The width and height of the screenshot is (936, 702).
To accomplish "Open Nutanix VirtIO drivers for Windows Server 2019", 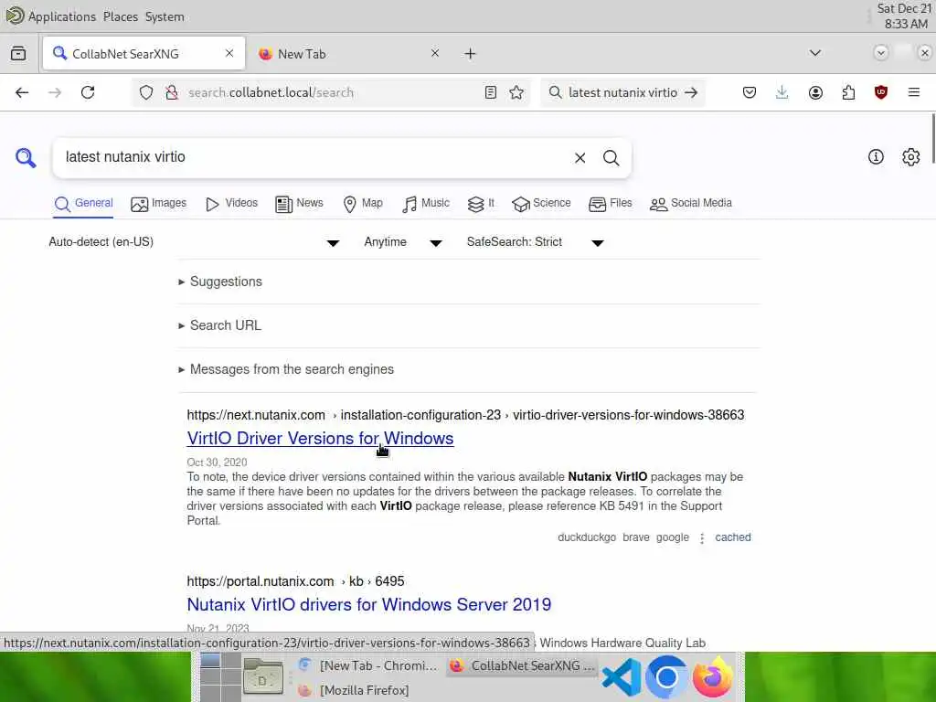I will 369,605.
